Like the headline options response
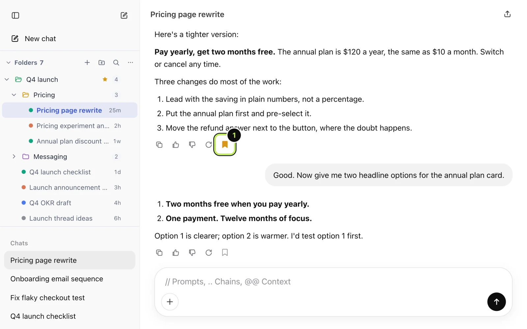The width and height of the screenshot is (527, 329). (176, 253)
